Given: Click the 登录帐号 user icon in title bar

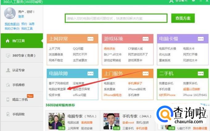Looking at the screenshot, I should [172, 1].
